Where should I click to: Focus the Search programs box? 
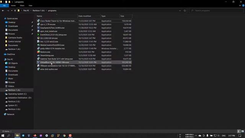(x=216, y=11)
